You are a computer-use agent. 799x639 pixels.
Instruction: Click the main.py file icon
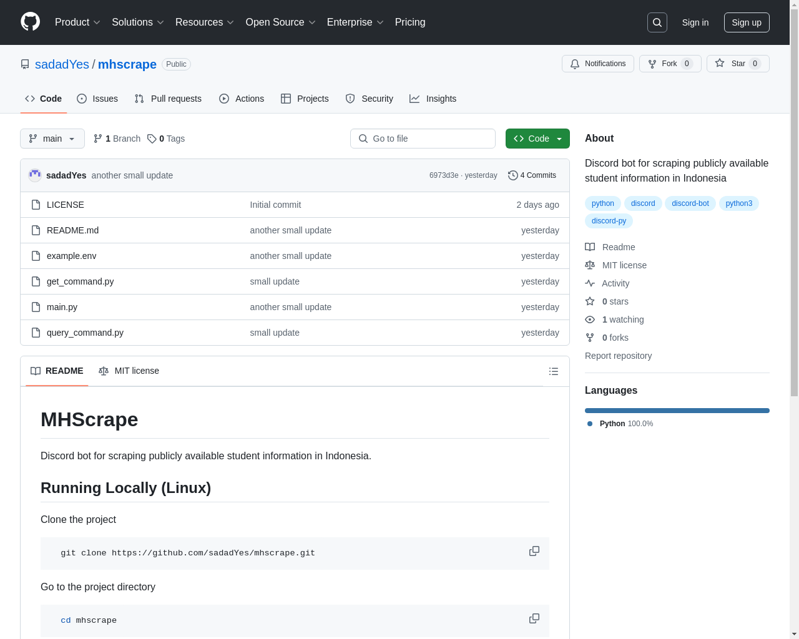click(x=36, y=307)
